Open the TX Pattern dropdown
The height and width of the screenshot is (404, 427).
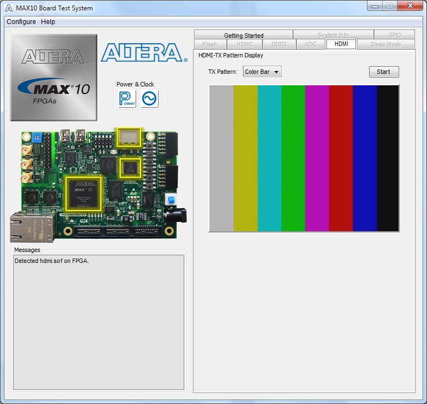tap(262, 72)
